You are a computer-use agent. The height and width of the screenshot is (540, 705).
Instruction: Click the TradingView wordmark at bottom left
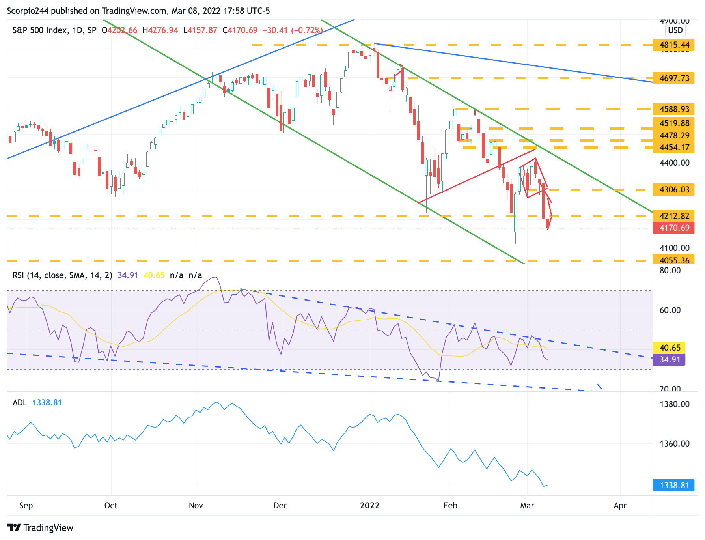(48, 528)
